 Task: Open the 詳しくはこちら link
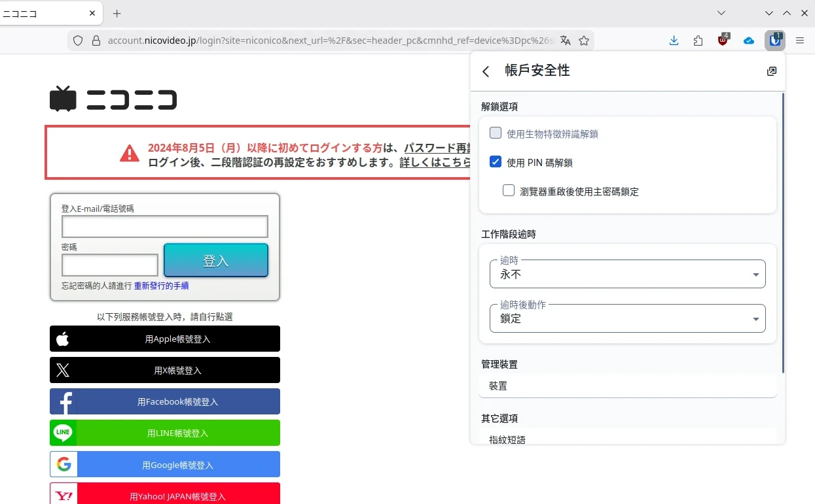pos(435,162)
